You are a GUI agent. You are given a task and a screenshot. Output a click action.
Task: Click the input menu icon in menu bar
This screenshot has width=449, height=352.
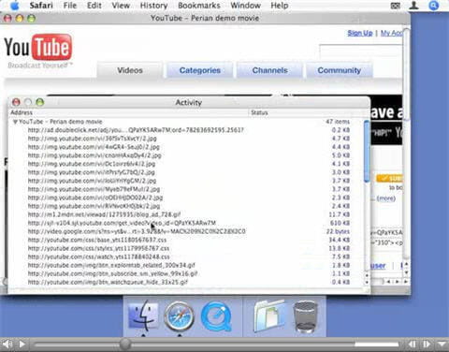click(395, 6)
